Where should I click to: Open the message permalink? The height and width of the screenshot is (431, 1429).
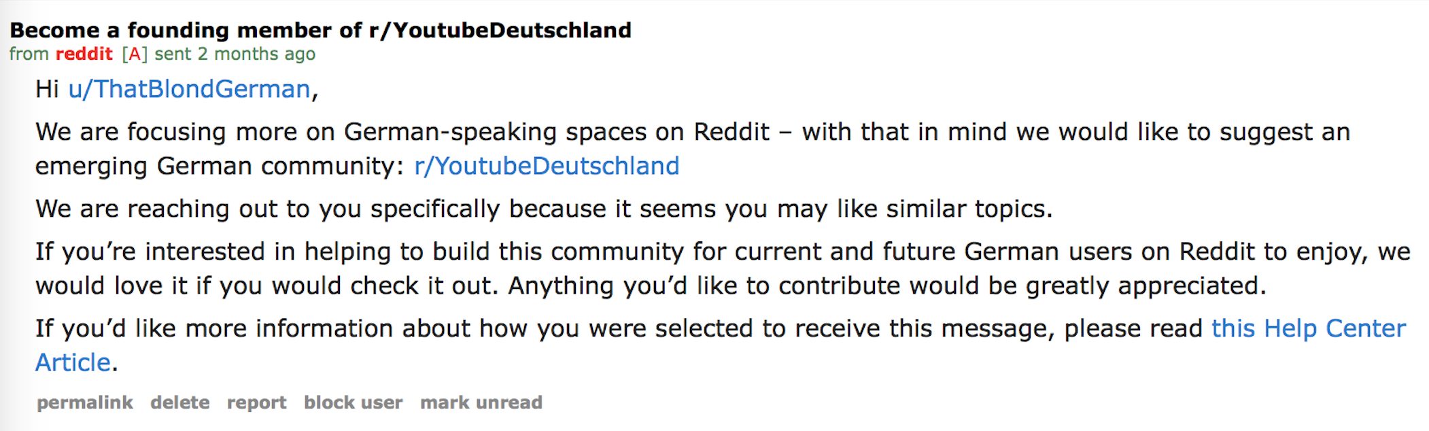(85, 403)
